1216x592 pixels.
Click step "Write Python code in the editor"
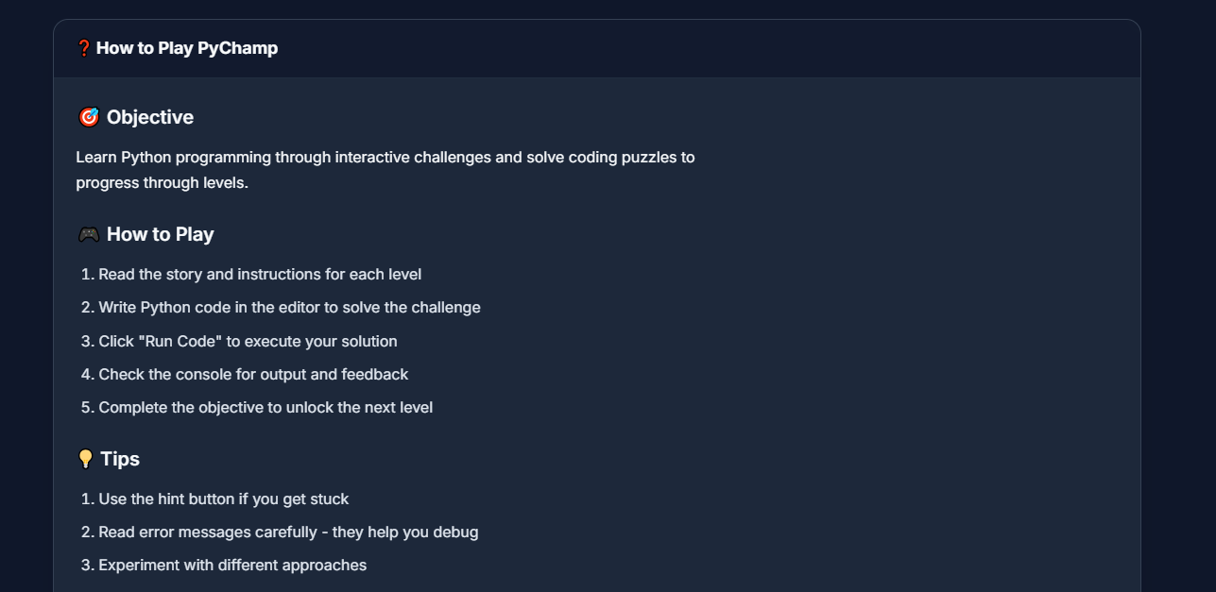pos(289,307)
